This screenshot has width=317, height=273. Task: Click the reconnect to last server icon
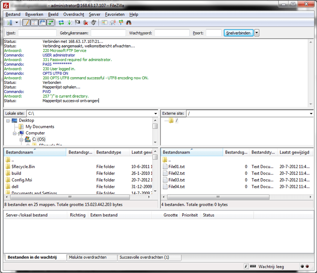[93, 23]
